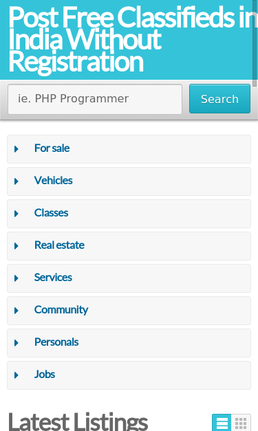Click the Search button
Screen dimensions: 258x431
pos(219,99)
